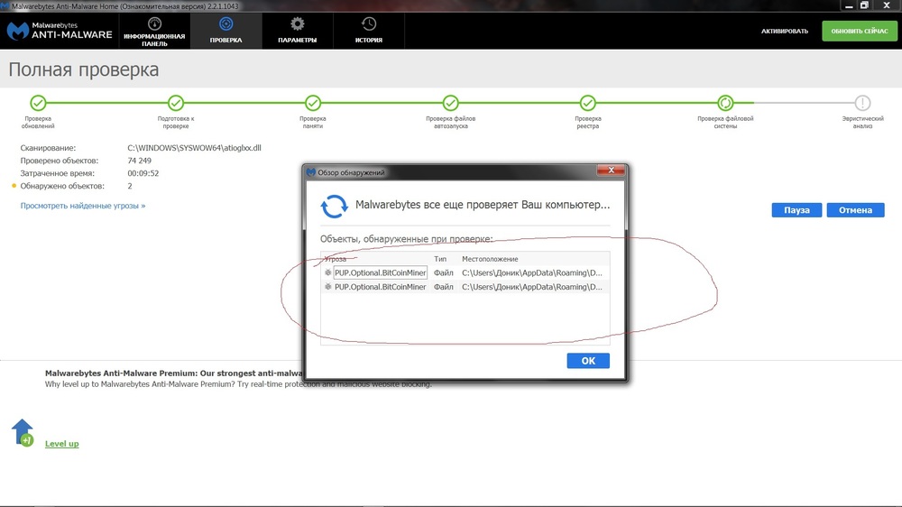Open Просмотреть найденные угрозы link

click(x=83, y=206)
